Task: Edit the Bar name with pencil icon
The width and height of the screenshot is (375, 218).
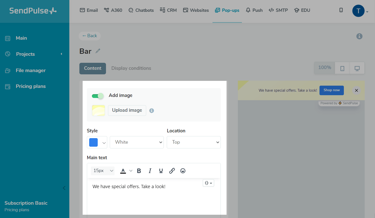Action: click(x=98, y=51)
